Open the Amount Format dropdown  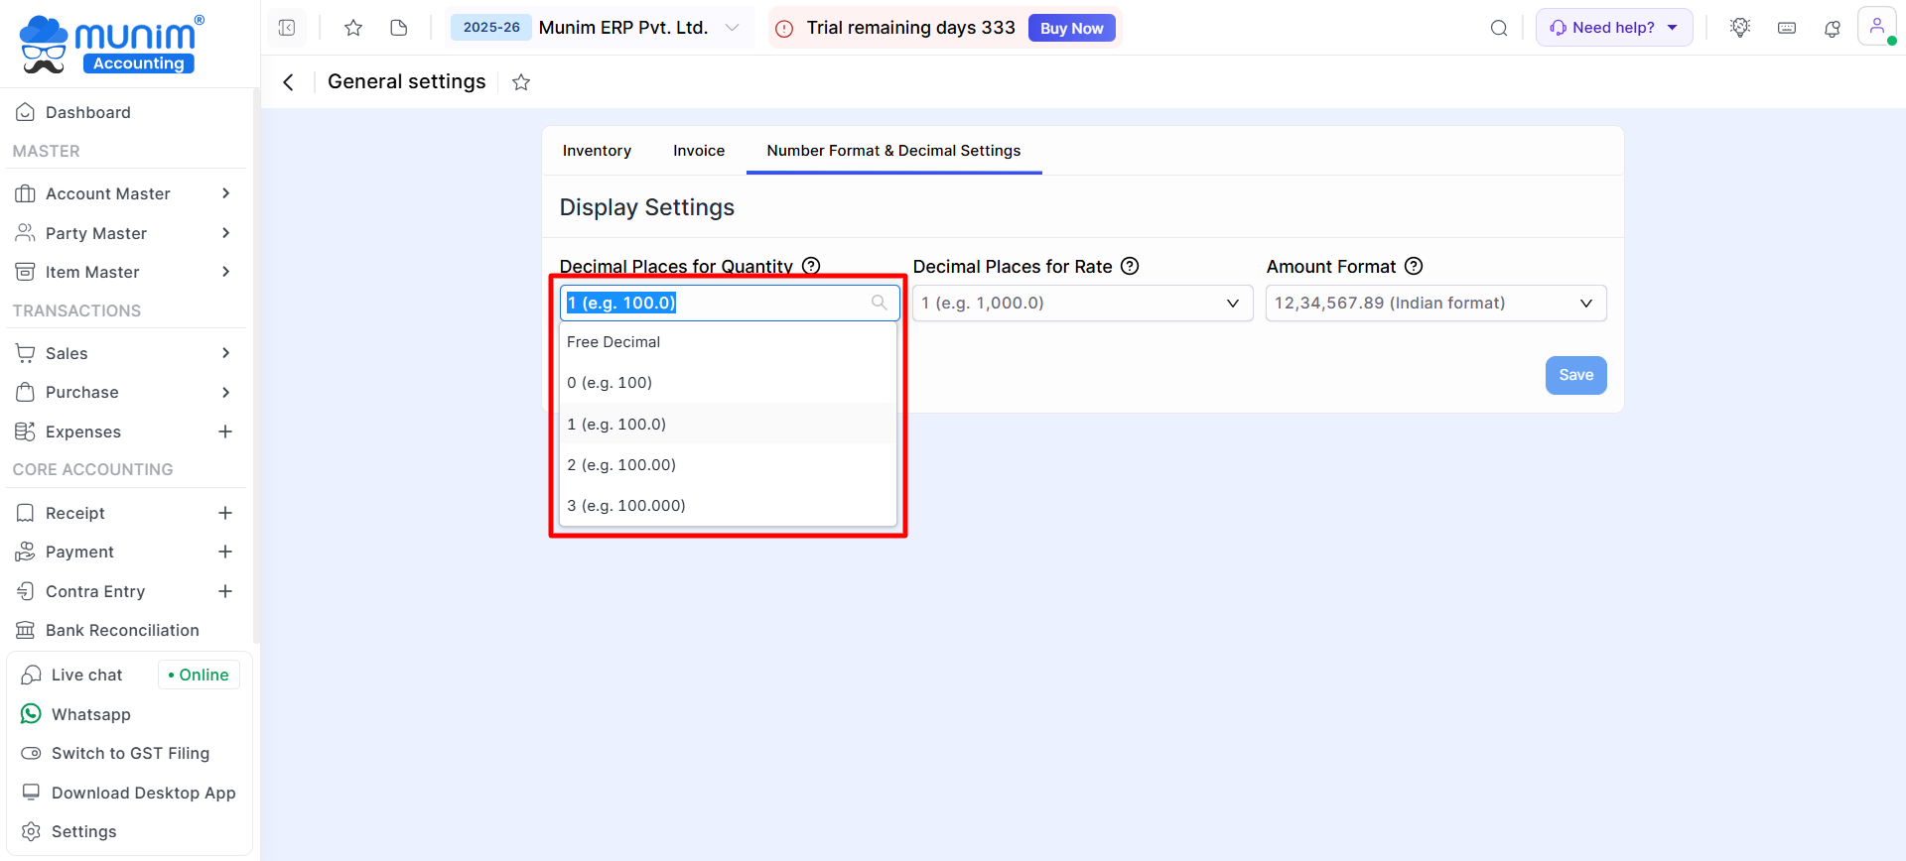pyautogui.click(x=1435, y=304)
